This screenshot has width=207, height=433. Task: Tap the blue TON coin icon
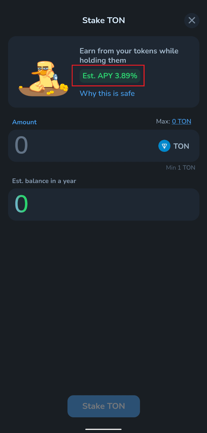click(164, 146)
